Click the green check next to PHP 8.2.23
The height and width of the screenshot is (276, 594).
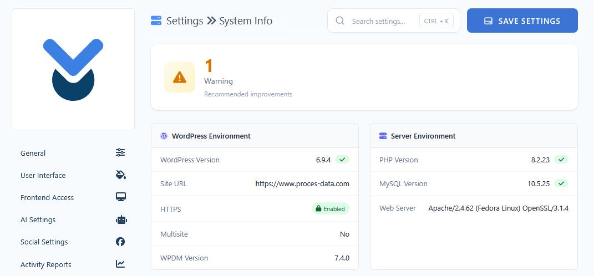561,160
